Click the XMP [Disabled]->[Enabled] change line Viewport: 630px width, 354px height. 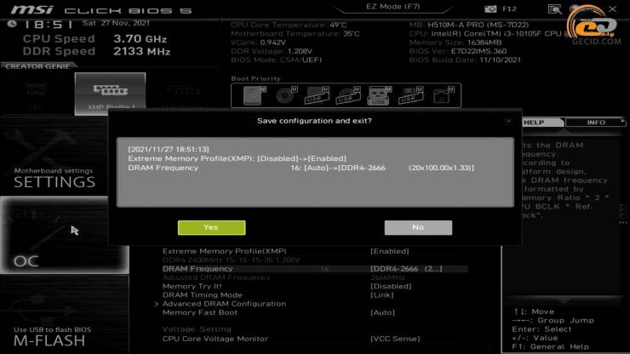pos(237,158)
